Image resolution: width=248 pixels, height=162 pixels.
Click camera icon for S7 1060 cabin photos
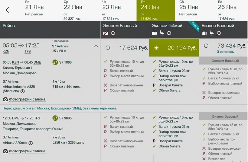pyautogui.click(x=5, y=99)
